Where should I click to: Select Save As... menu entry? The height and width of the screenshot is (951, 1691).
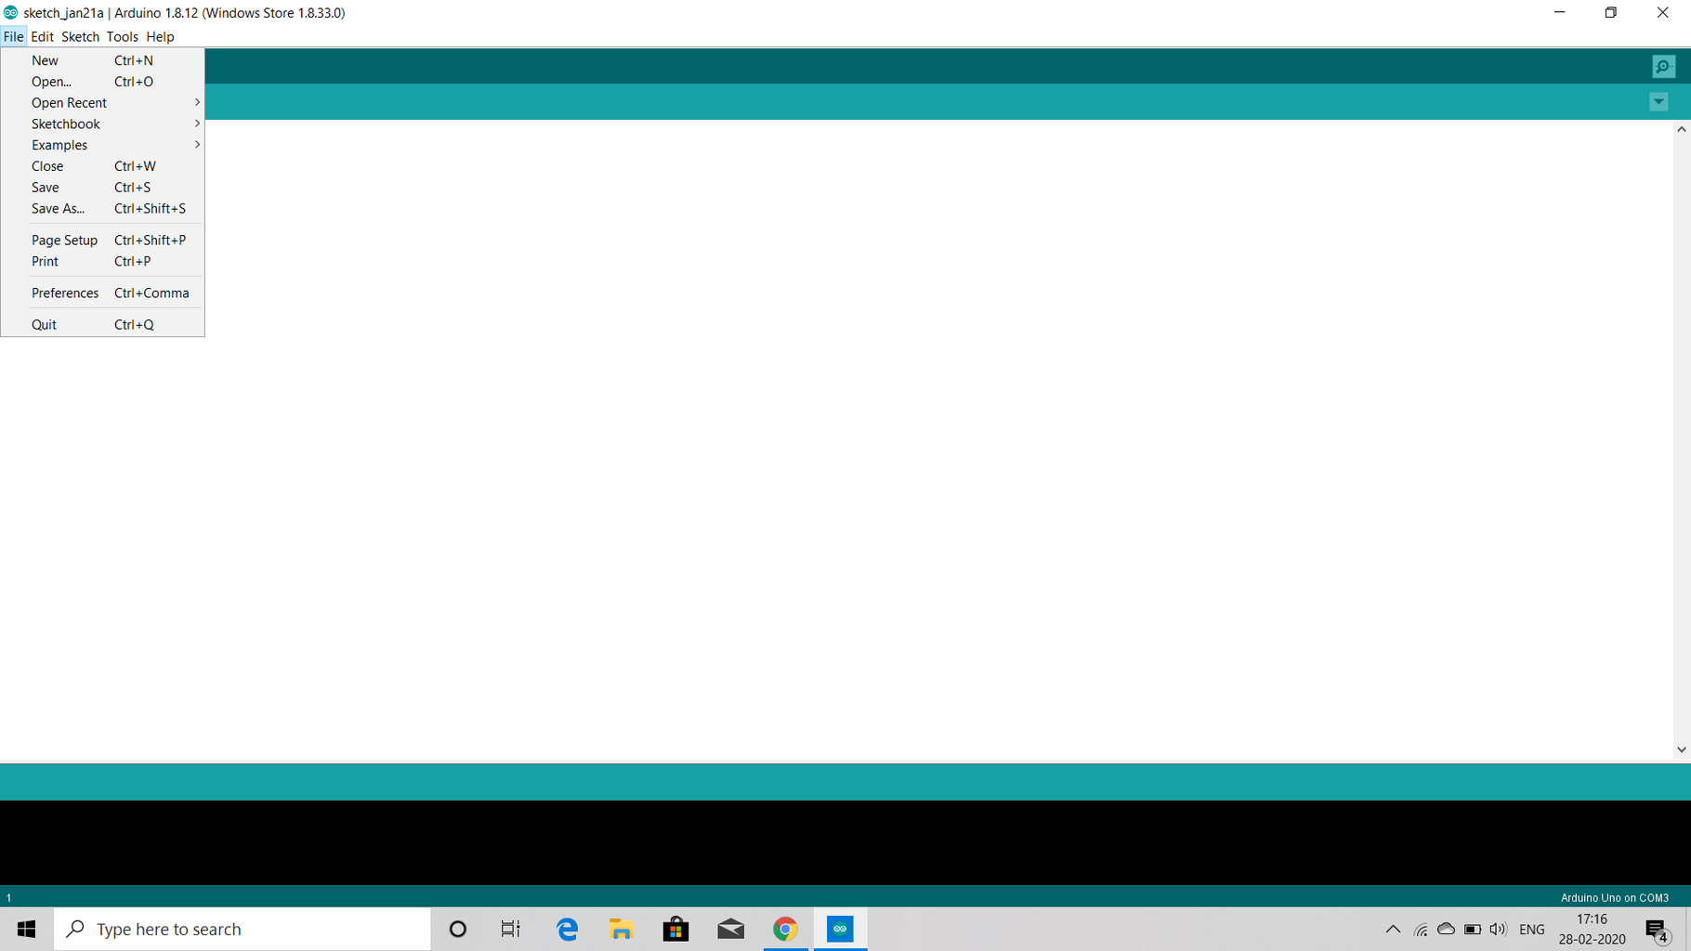pyautogui.click(x=102, y=209)
